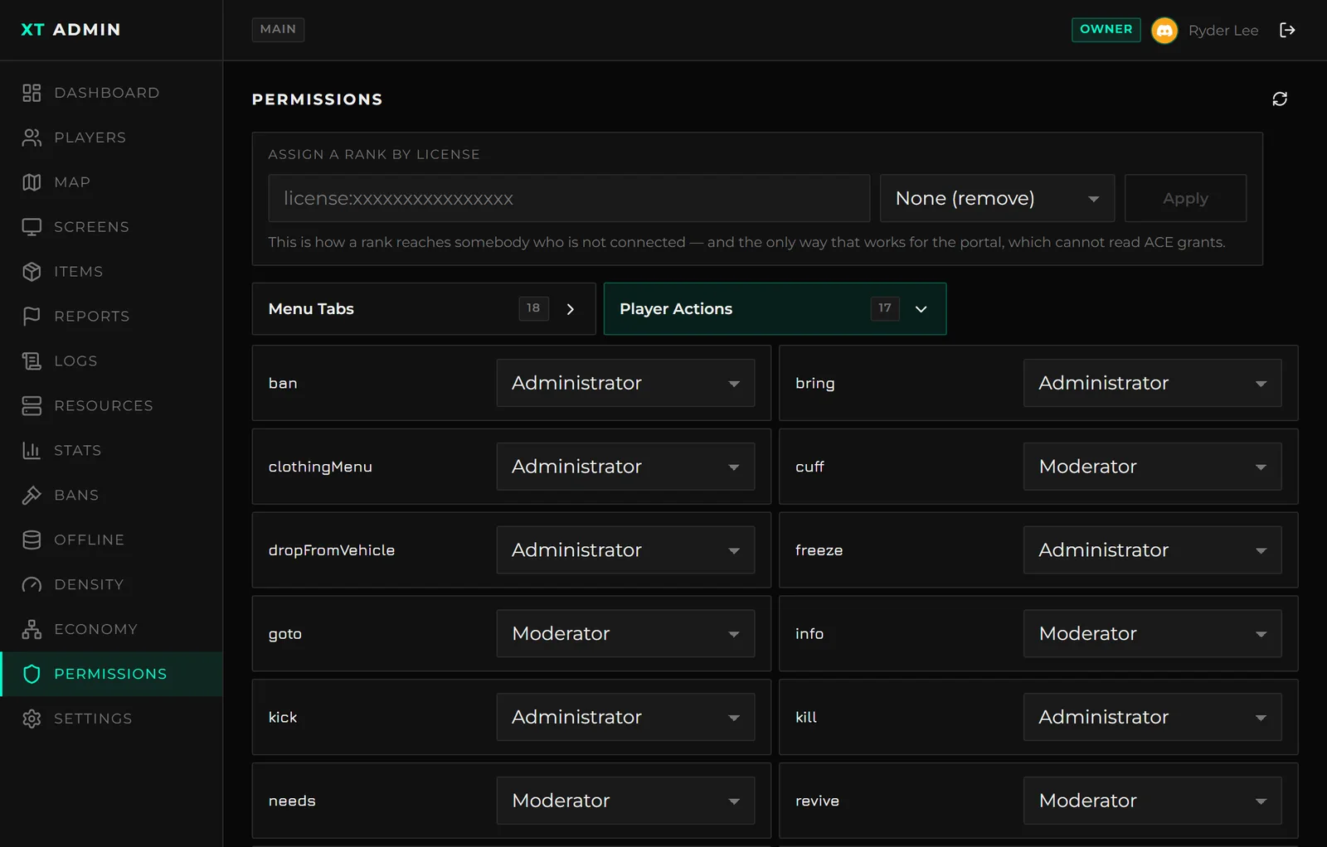Image resolution: width=1327 pixels, height=847 pixels.
Task: Click the Dashboard grid icon
Action: coord(32,93)
